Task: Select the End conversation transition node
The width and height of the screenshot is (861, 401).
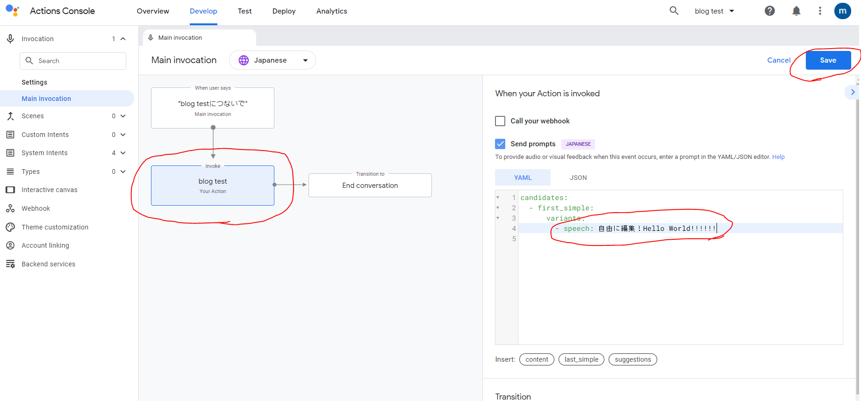Action: coord(370,186)
